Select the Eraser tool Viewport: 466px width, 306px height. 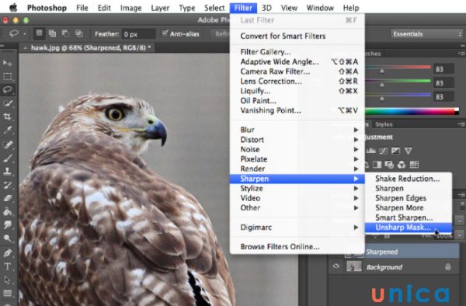(x=8, y=198)
